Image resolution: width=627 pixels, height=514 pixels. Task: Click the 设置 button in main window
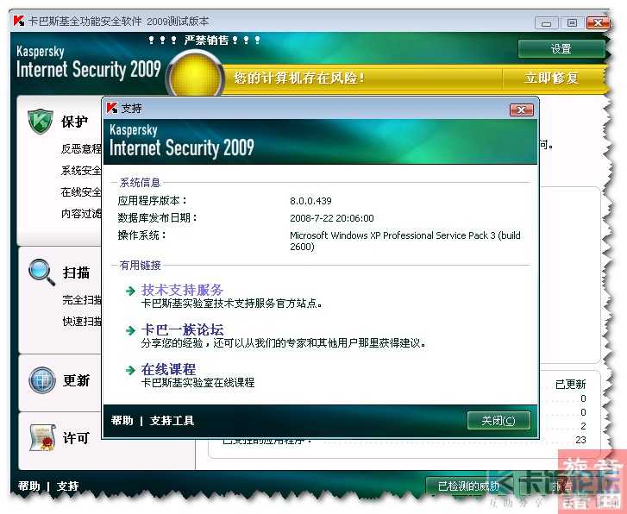561,49
